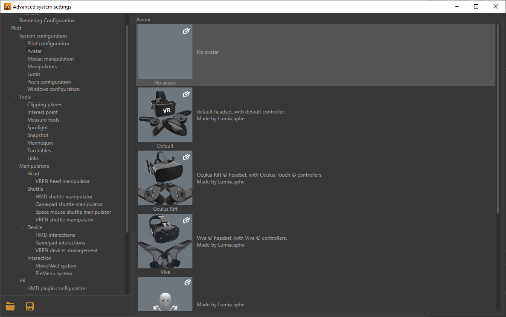Click the badge icon on Oculus Rift avatar
The image size is (506, 317).
click(x=186, y=157)
